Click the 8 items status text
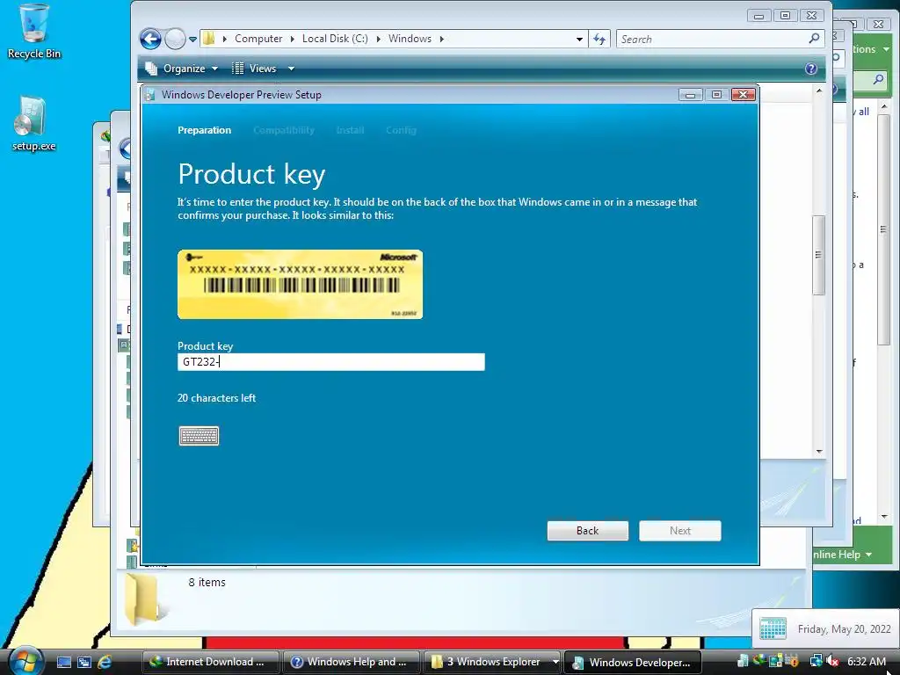The width and height of the screenshot is (900, 675). point(207,582)
